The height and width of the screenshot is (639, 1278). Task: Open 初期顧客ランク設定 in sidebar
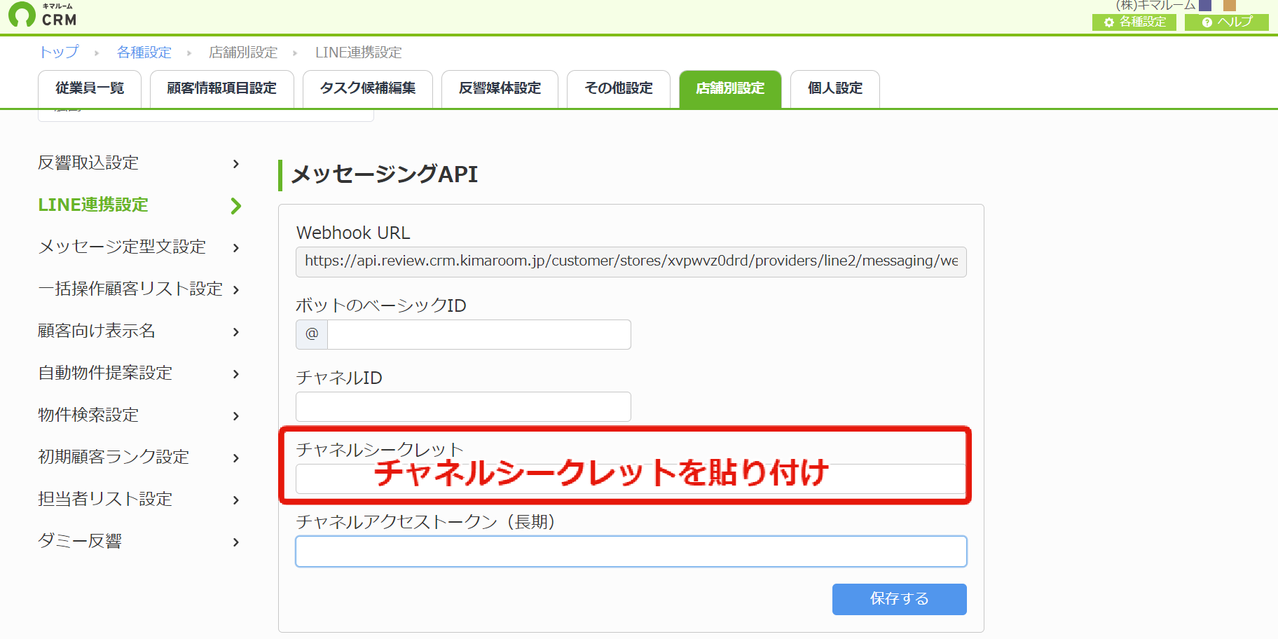114,458
